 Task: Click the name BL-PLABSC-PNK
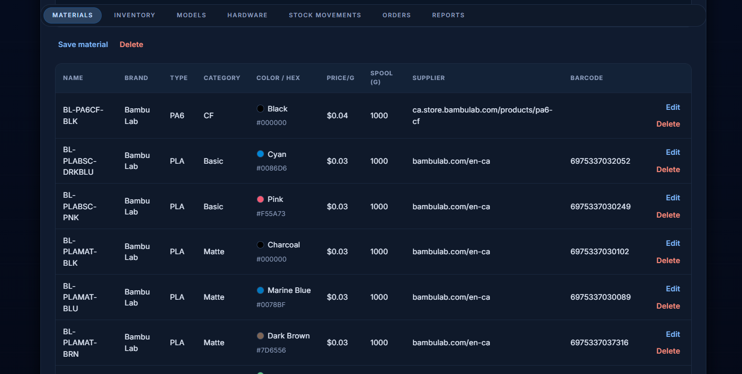(80, 207)
